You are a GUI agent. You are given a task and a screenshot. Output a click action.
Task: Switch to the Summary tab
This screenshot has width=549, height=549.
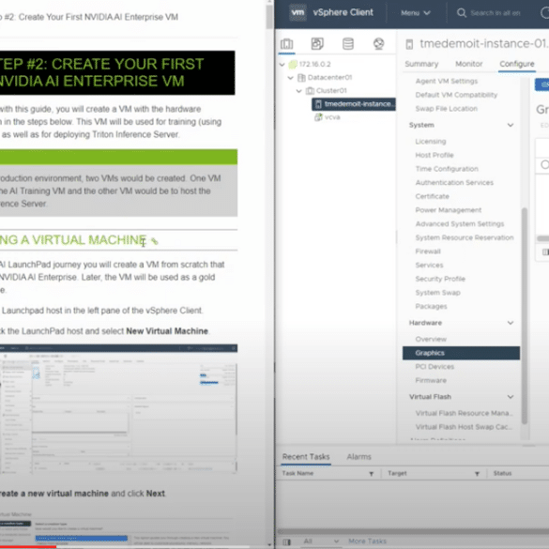[421, 64]
